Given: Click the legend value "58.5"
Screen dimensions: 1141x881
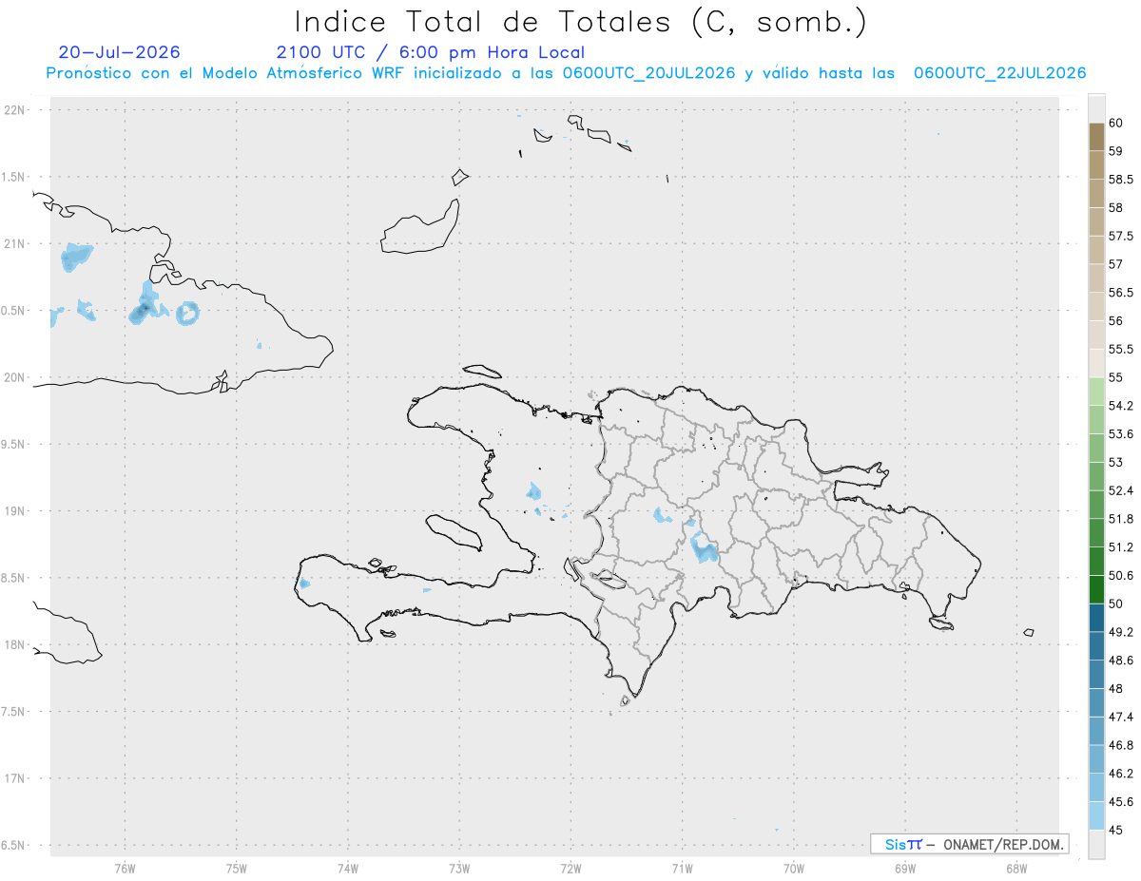Looking at the screenshot, I should [1121, 179].
